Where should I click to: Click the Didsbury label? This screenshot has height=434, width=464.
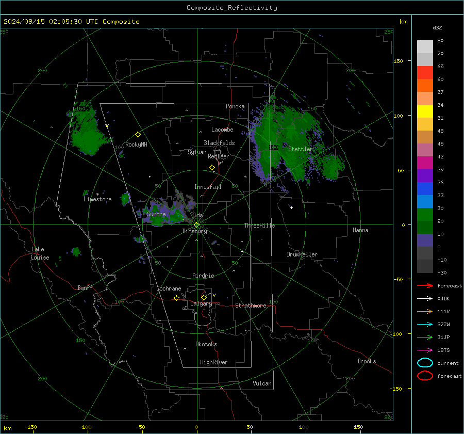pyautogui.click(x=194, y=231)
